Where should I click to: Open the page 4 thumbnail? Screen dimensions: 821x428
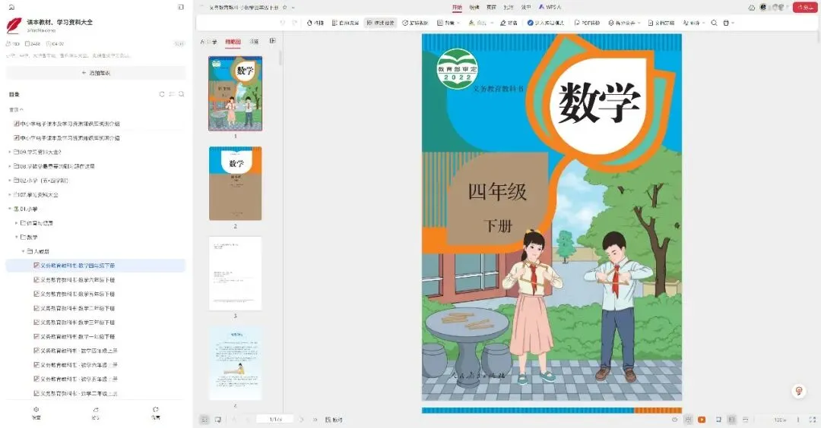tap(236, 363)
